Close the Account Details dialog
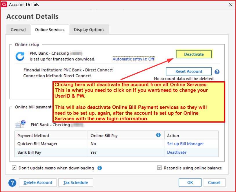This screenshot has width=236, height=192. pyautogui.click(x=230, y=5)
